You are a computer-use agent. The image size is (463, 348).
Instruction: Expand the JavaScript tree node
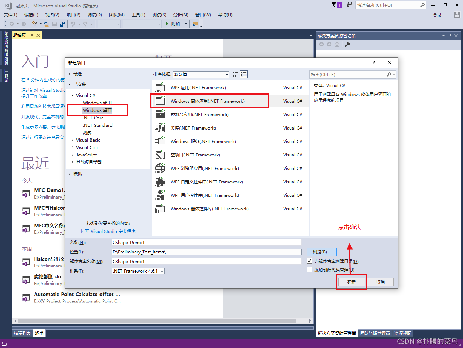pos(72,155)
